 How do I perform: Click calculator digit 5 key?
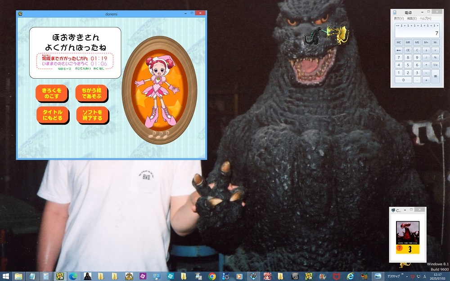click(408, 65)
